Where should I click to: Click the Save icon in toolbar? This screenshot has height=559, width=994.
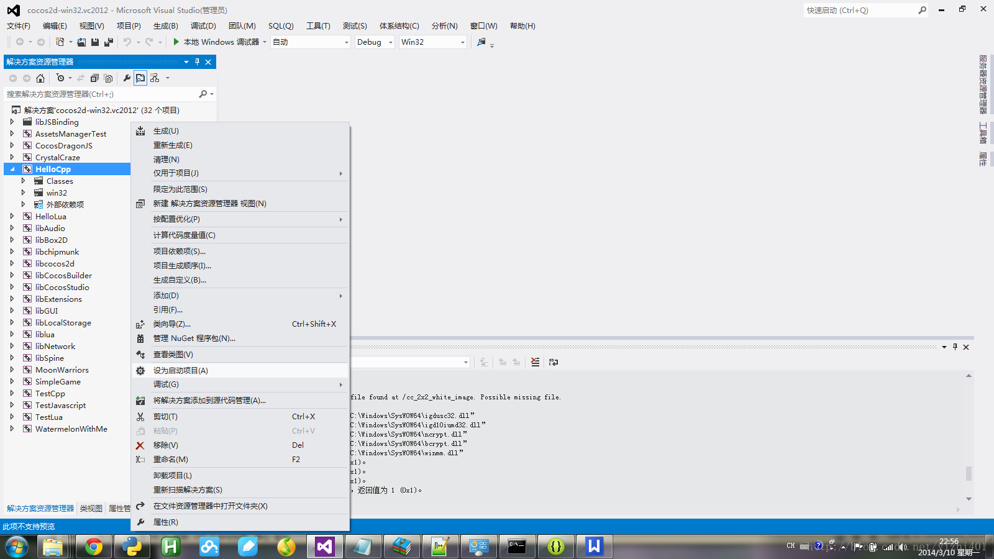point(95,42)
